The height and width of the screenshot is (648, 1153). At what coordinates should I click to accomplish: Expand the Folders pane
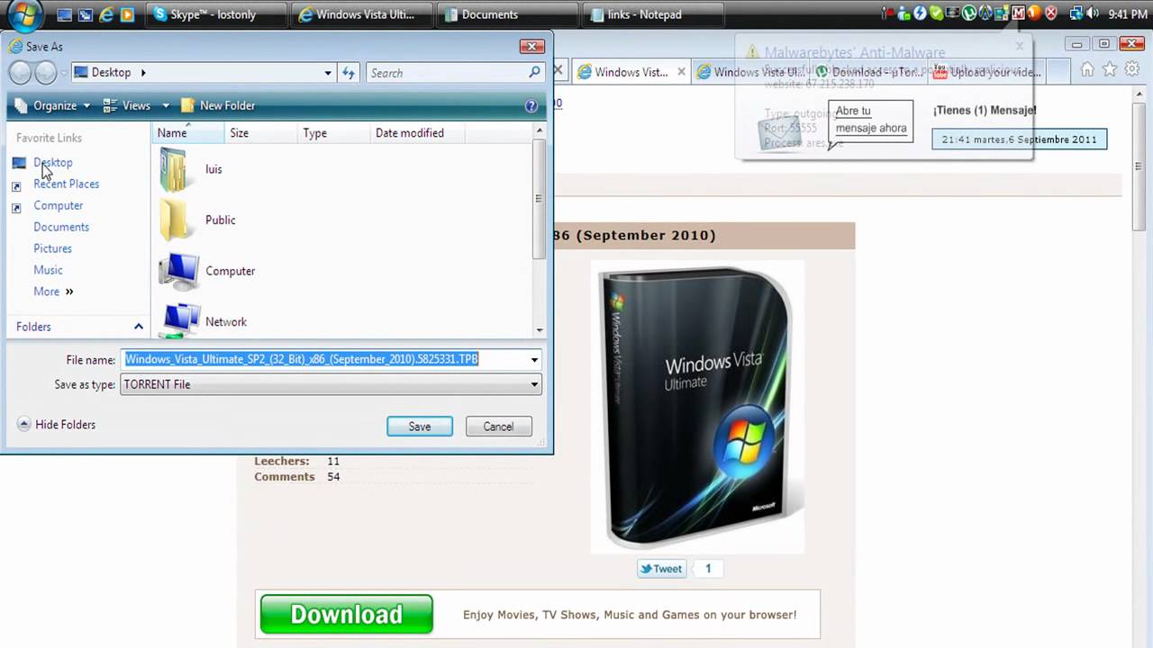click(x=139, y=327)
